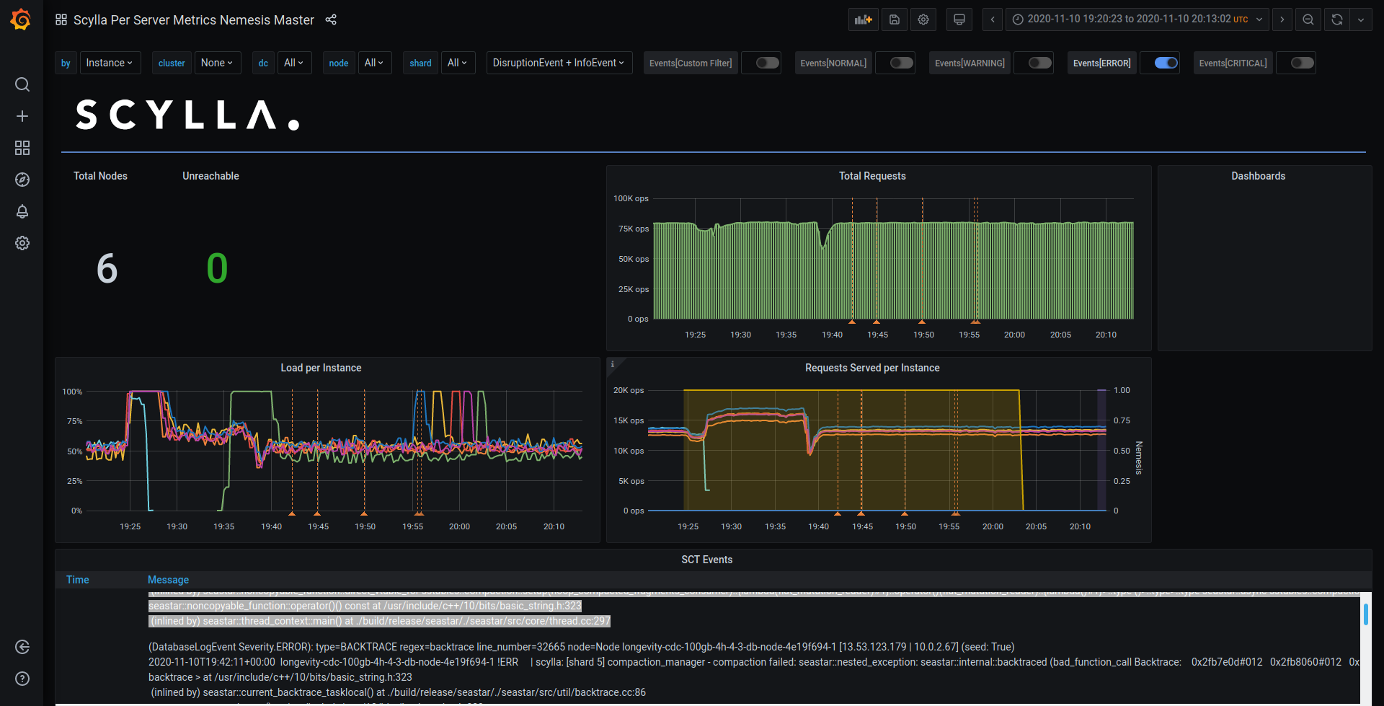Open the DisruptionEvent + InfoEvent selector
This screenshot has width=1384, height=706.
point(559,63)
